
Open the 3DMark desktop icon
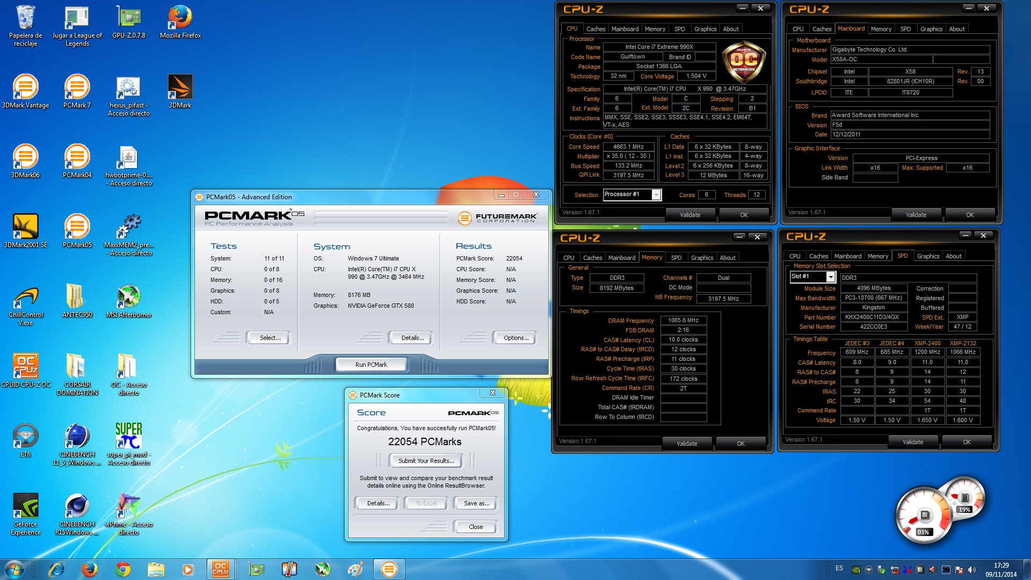[x=180, y=92]
